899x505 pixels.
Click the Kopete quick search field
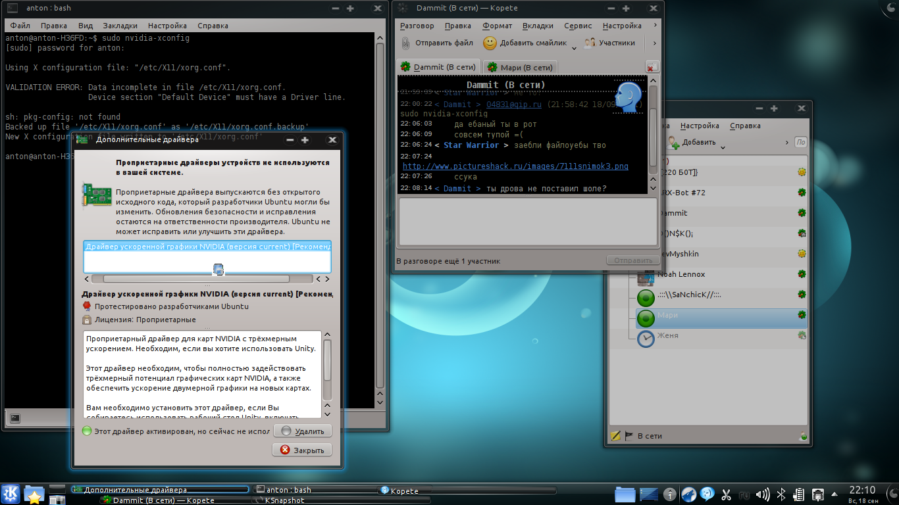[800, 142]
